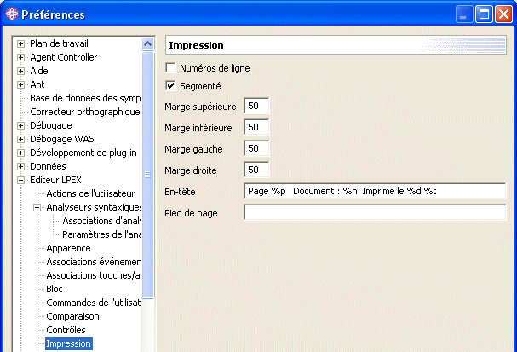Collapse the Analyseurs syntaxiques node
Viewport: 517px width, 352px height.
[x=37, y=207]
